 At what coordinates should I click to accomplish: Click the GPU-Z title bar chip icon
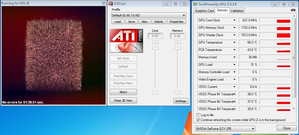pyautogui.click(x=195, y=4)
